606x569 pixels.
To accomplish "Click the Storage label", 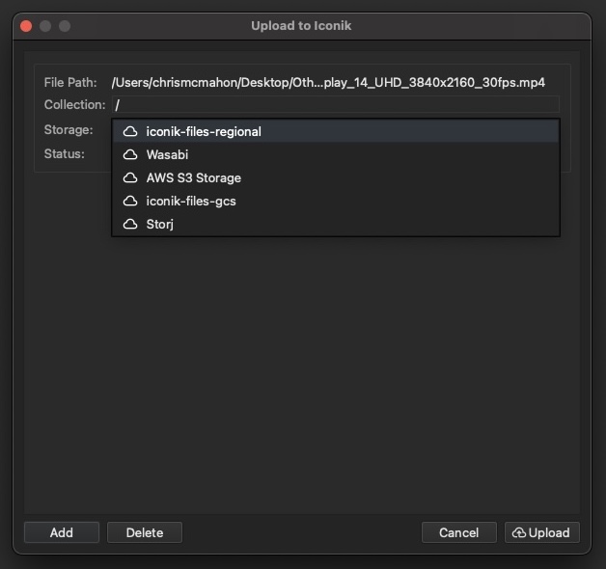I will (x=69, y=129).
